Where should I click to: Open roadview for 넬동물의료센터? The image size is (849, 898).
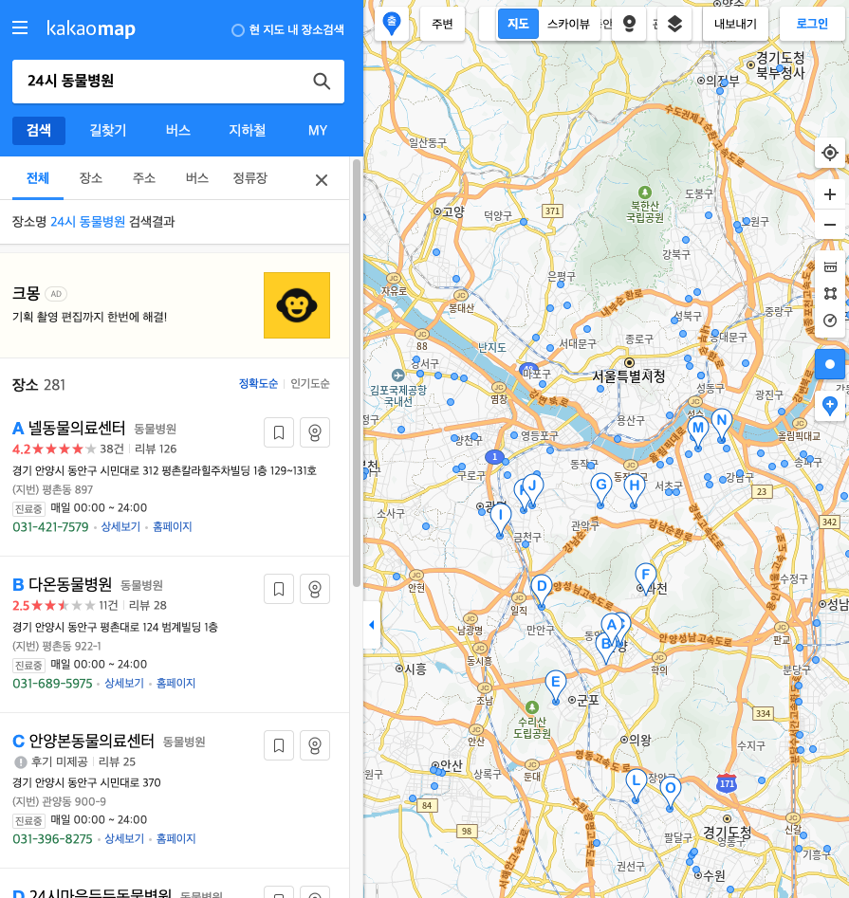tap(315, 432)
